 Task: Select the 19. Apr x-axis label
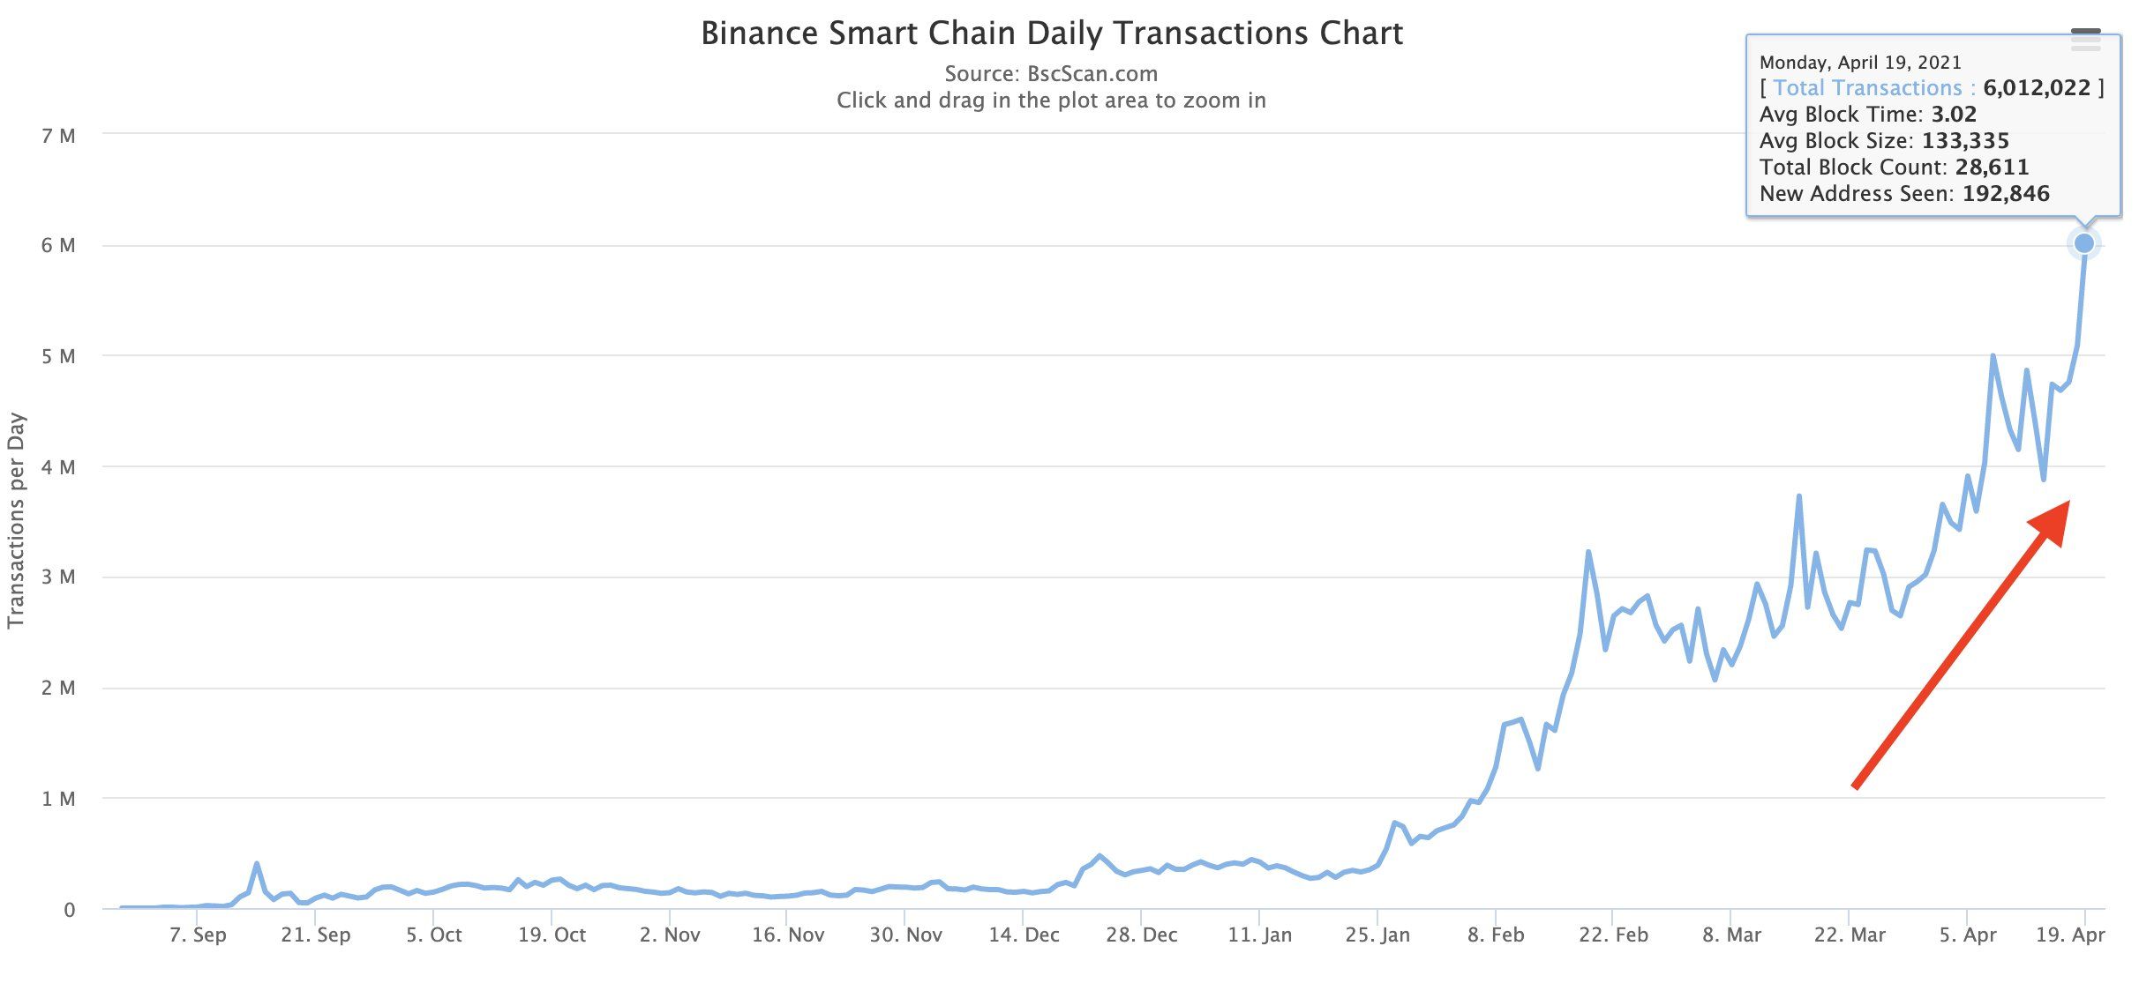point(2070,935)
